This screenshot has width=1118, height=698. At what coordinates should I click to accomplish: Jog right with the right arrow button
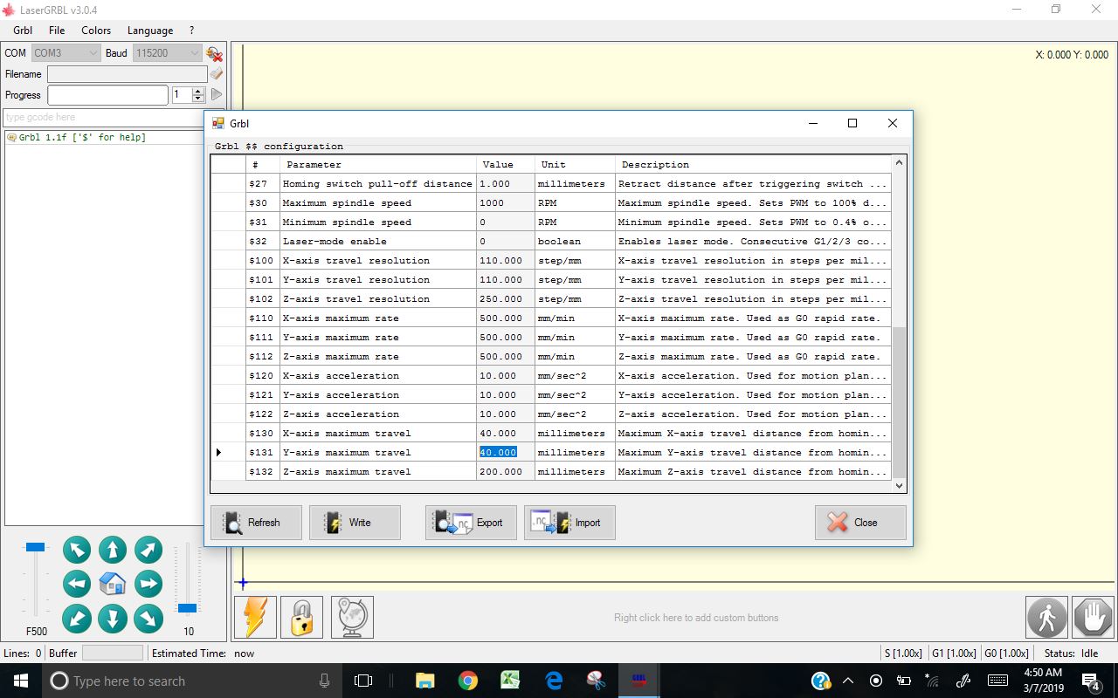click(148, 584)
